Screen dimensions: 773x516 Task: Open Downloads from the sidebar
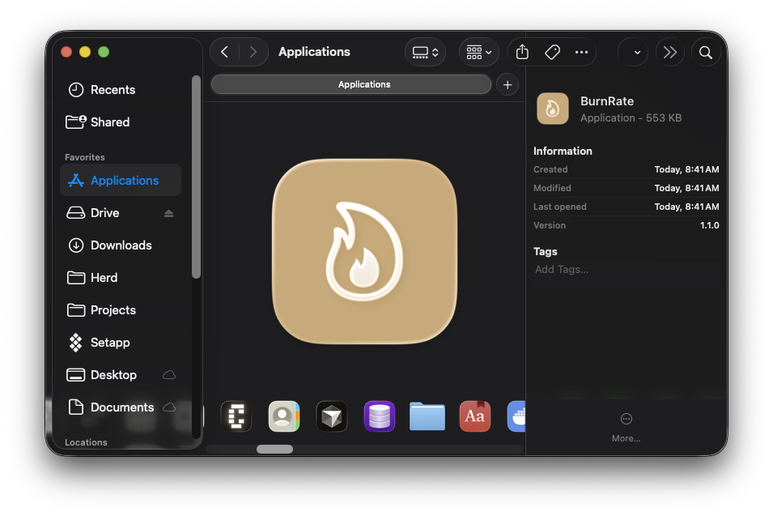click(121, 245)
